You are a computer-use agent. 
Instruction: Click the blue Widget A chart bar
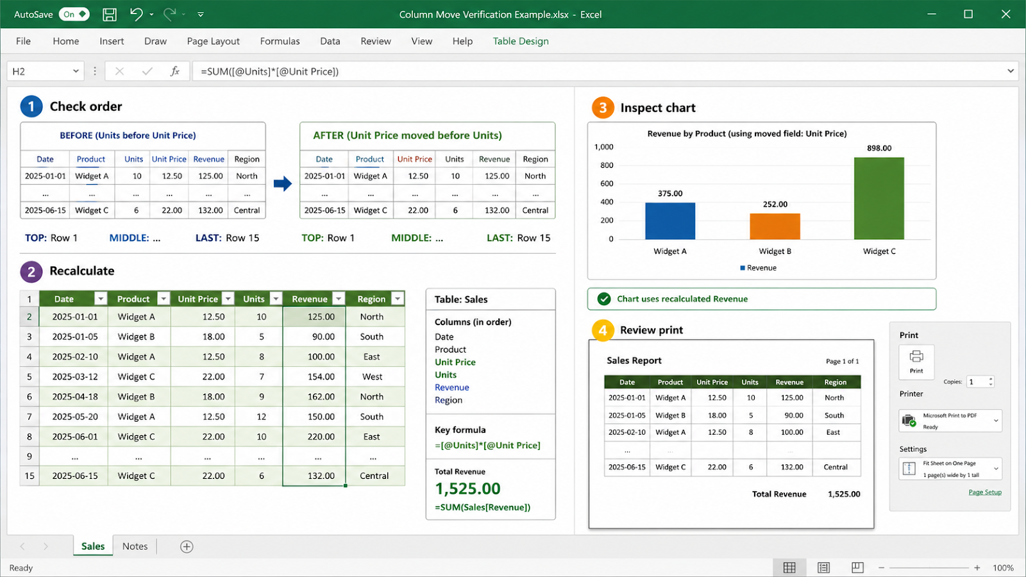pos(670,221)
